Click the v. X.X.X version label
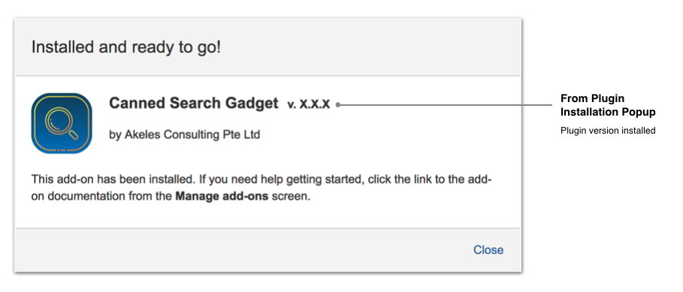This screenshot has width=683, height=292. coord(308,104)
